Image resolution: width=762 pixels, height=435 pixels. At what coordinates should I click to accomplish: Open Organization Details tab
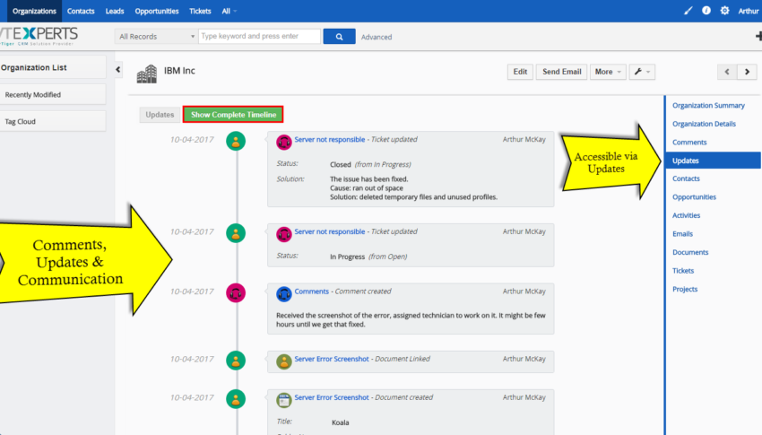(x=704, y=124)
